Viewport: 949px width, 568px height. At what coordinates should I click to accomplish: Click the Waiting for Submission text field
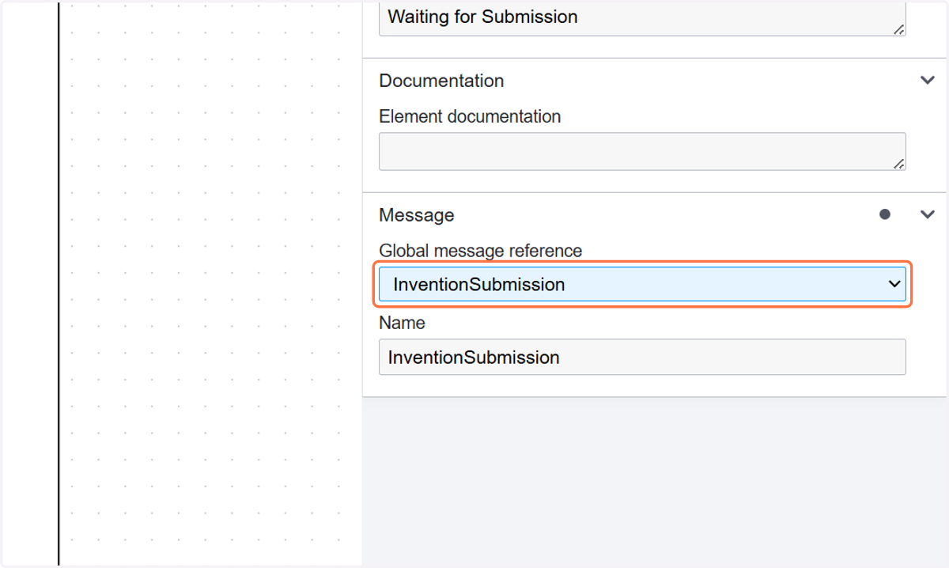(642, 17)
